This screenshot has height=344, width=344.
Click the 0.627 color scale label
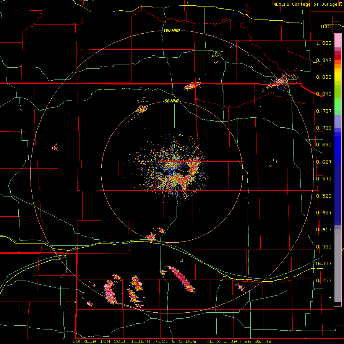click(x=324, y=162)
